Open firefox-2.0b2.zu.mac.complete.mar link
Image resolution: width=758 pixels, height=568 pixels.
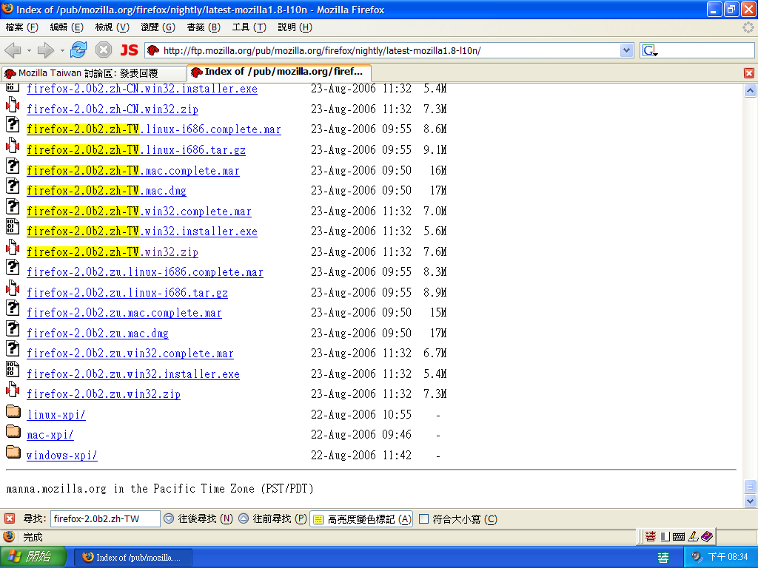pyautogui.click(x=124, y=313)
